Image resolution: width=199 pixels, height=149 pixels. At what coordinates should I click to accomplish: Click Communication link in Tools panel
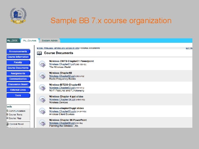point(17,111)
